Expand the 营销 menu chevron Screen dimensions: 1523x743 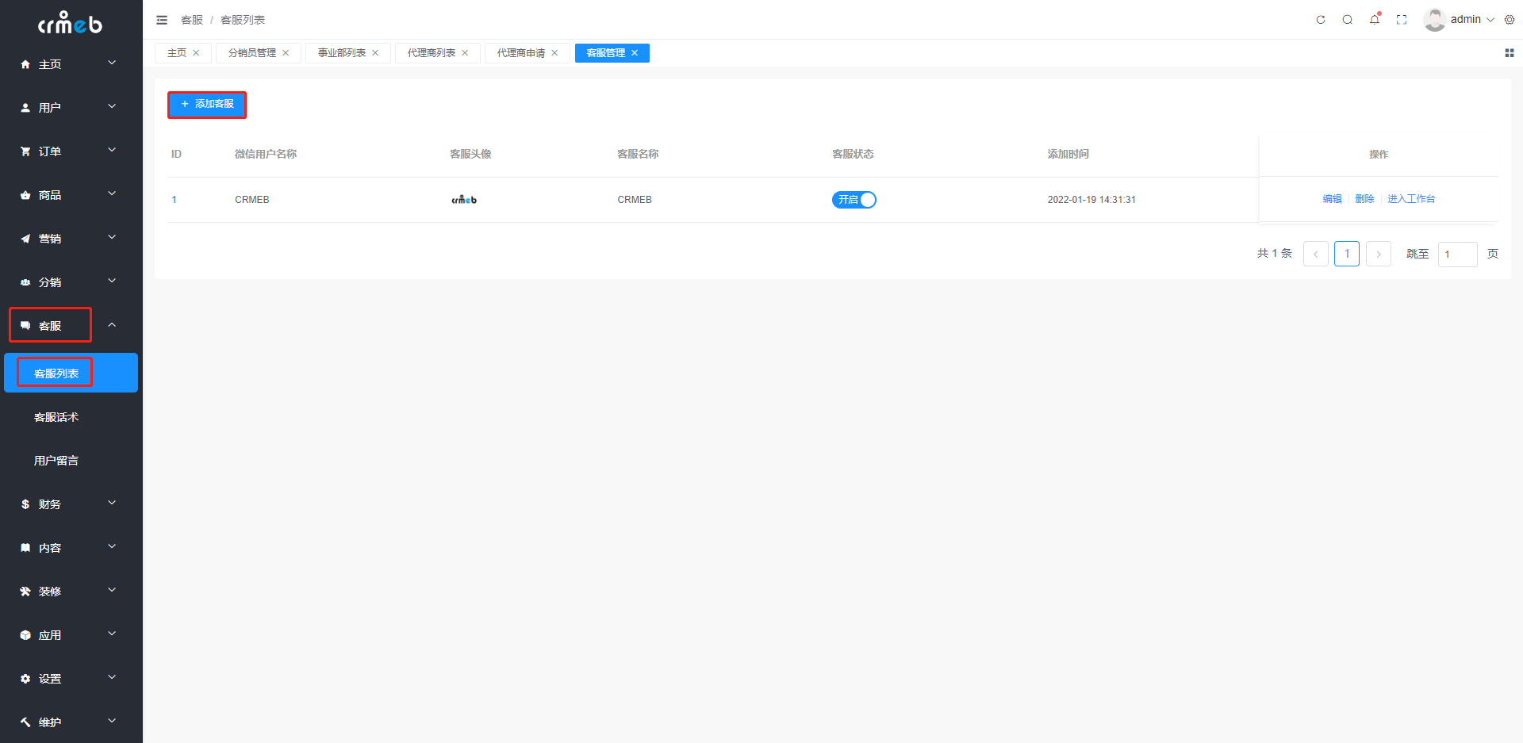(112, 237)
